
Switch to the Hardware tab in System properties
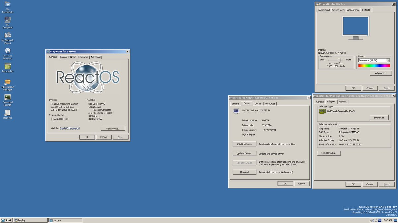tap(83, 57)
